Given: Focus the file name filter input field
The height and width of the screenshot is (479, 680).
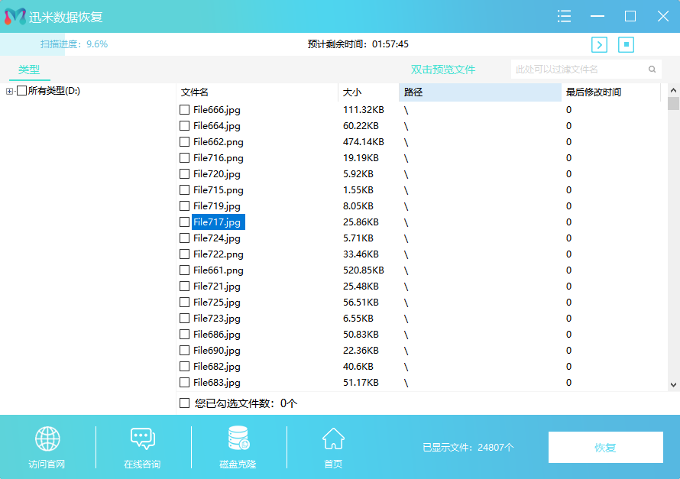Looking at the screenshot, I should click(579, 70).
